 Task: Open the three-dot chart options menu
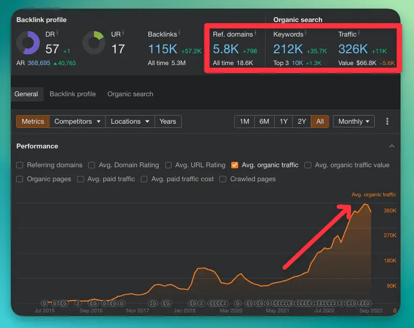tap(387, 122)
